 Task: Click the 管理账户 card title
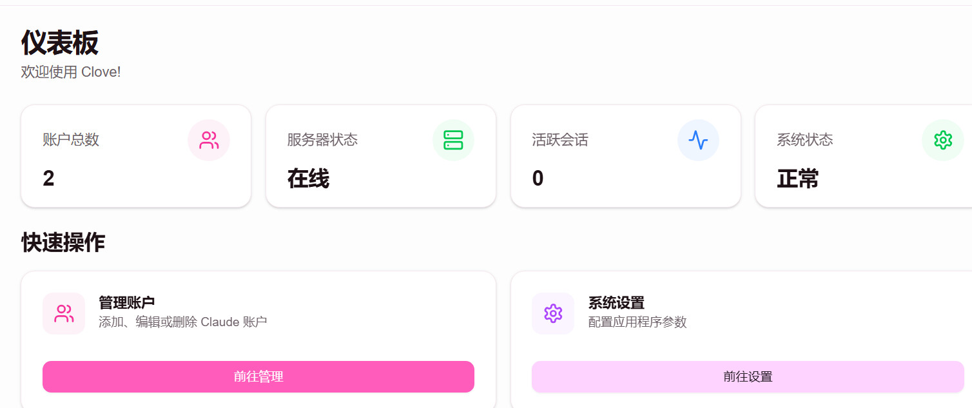126,302
